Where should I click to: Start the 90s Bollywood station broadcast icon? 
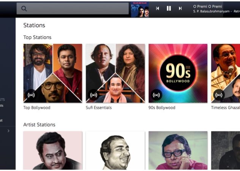[156, 95]
